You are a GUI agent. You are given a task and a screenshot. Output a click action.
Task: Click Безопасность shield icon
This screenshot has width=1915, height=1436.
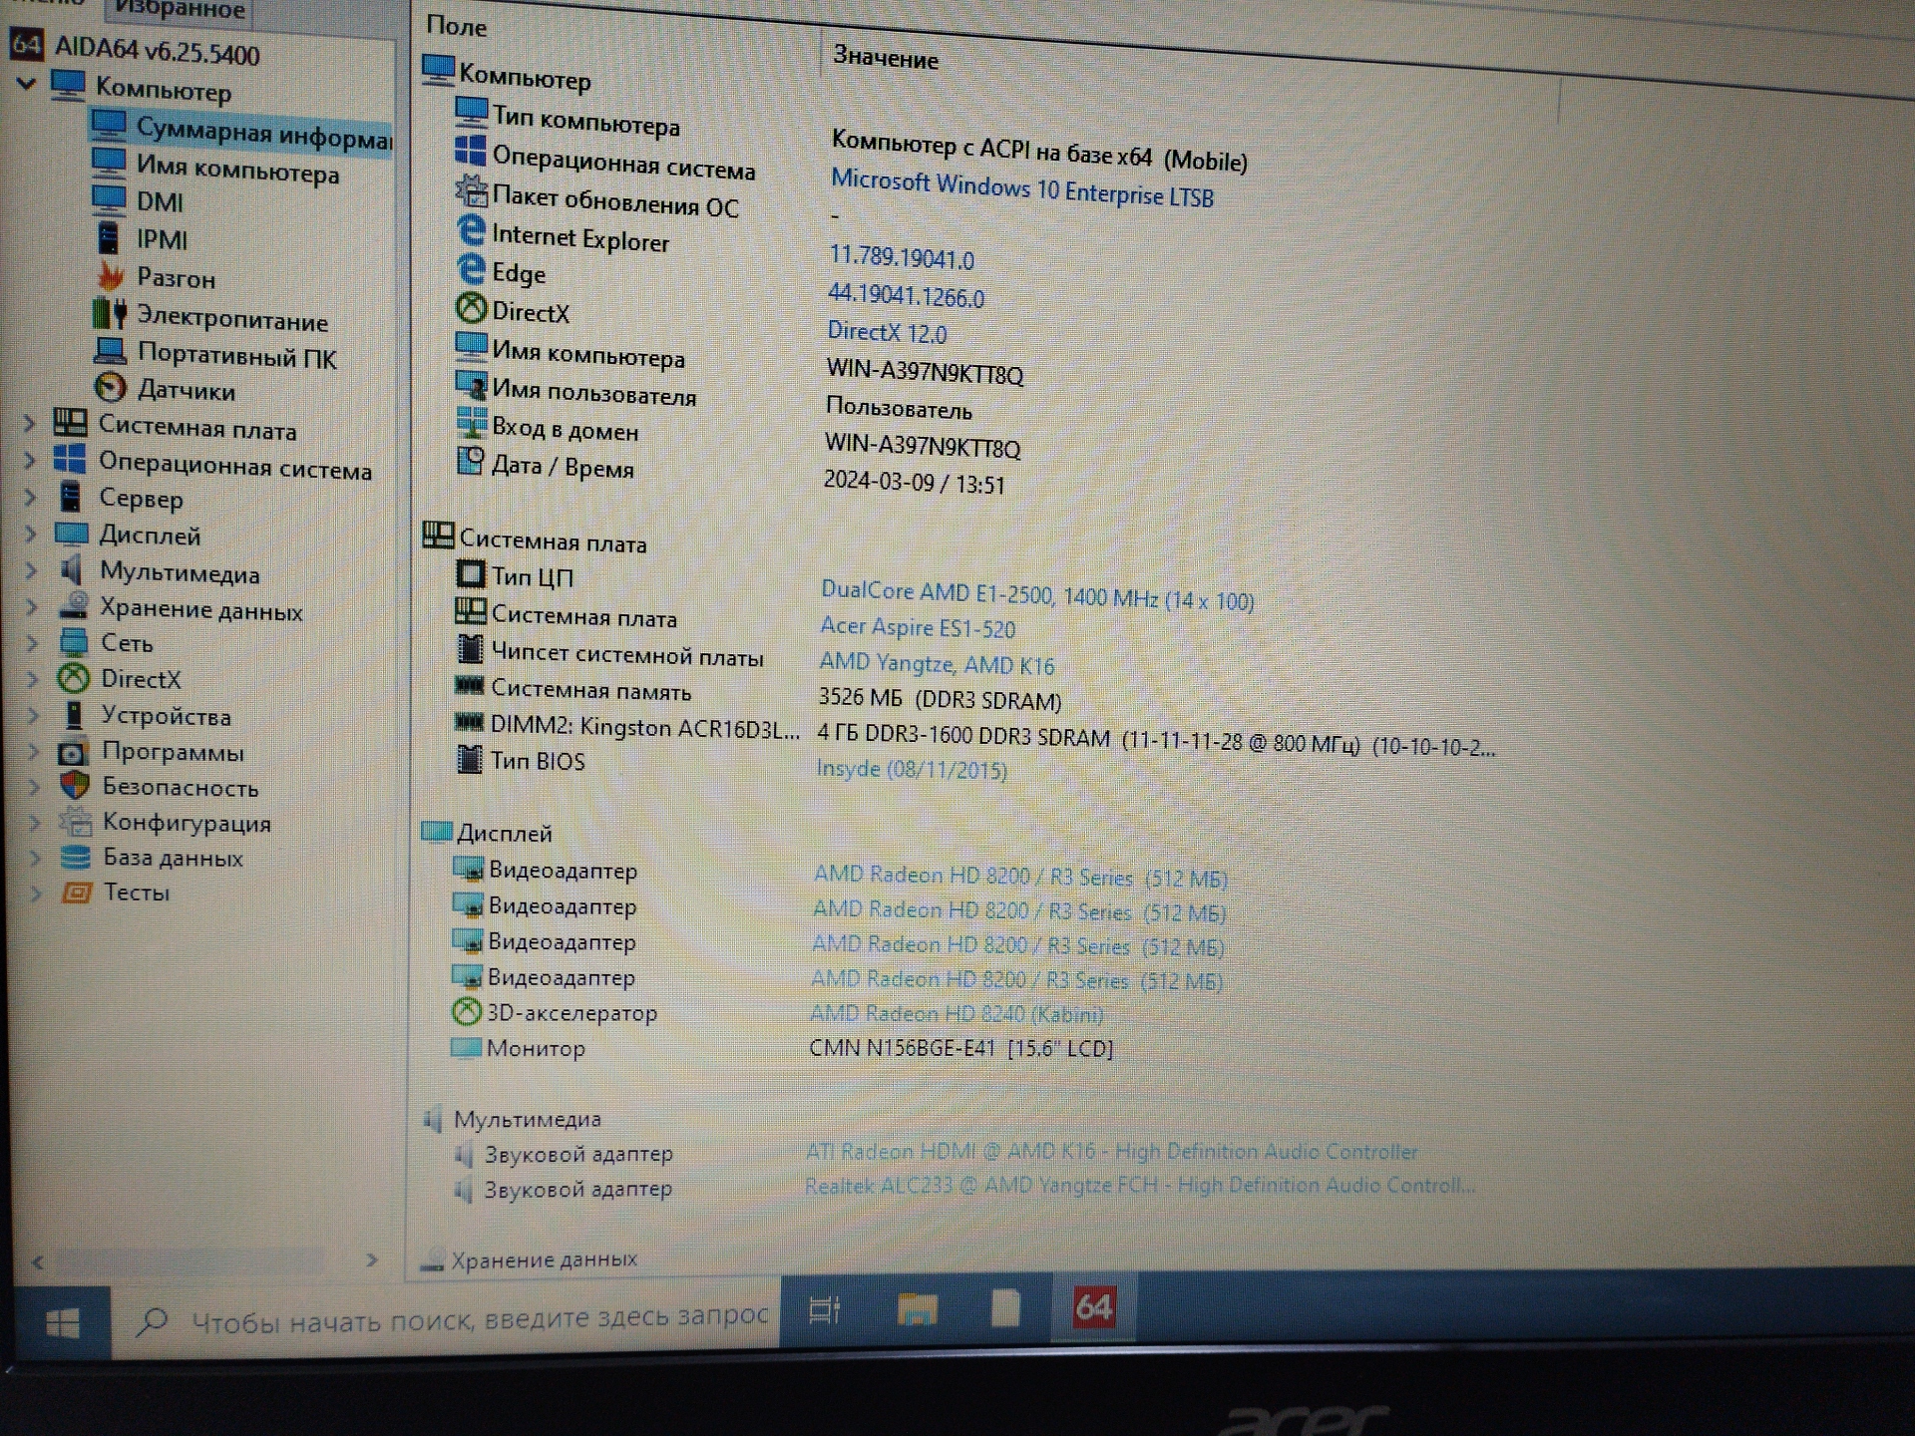(75, 786)
